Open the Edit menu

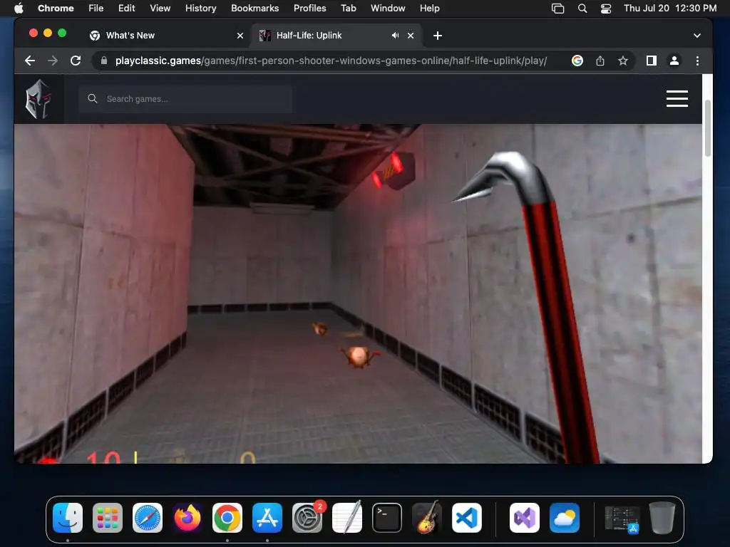pos(127,8)
